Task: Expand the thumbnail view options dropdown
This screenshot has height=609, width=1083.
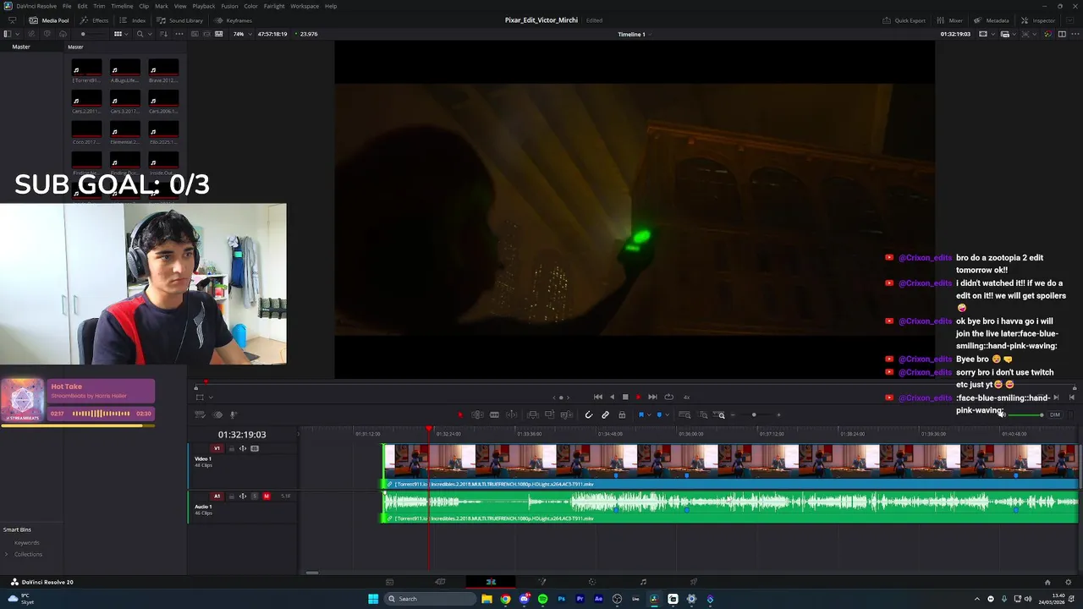Action: pyautogui.click(x=126, y=34)
